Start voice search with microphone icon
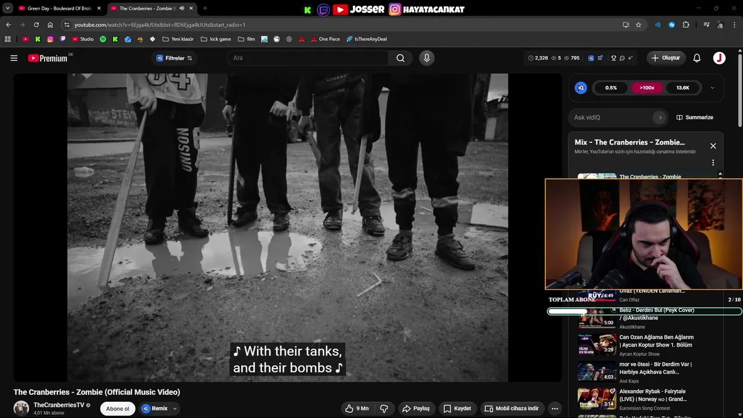The image size is (743, 418). point(427,58)
